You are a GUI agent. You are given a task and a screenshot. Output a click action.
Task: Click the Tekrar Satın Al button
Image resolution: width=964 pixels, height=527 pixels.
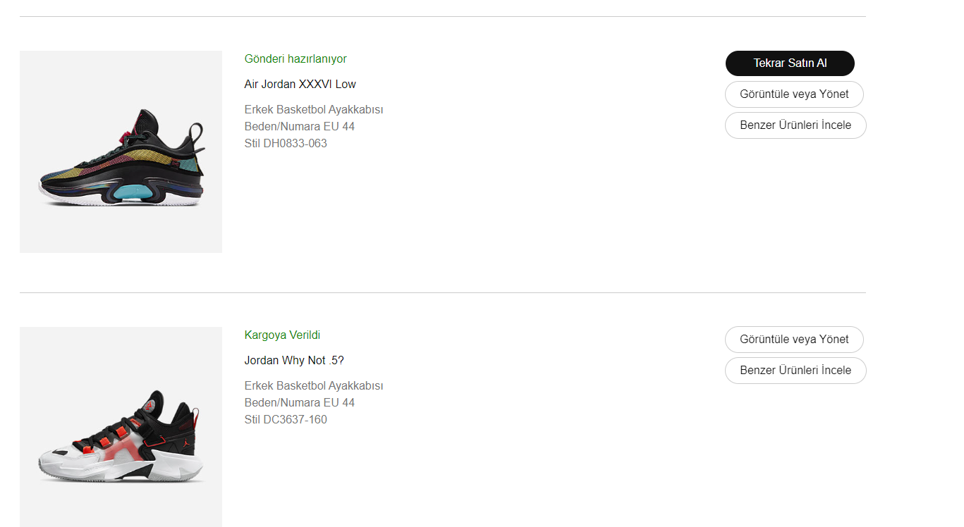click(x=790, y=63)
